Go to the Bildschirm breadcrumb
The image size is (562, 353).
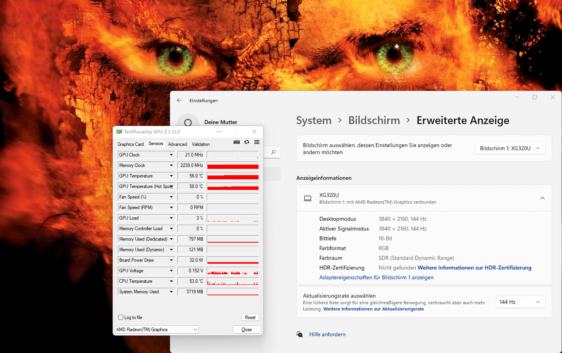pos(374,120)
